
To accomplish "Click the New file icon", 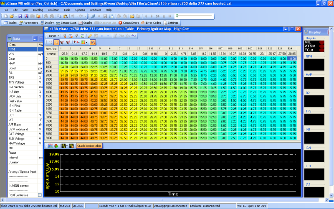I will point(6,16).
